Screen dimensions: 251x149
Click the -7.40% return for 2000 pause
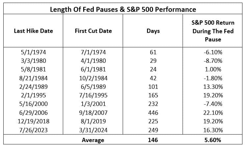[x=213, y=104]
